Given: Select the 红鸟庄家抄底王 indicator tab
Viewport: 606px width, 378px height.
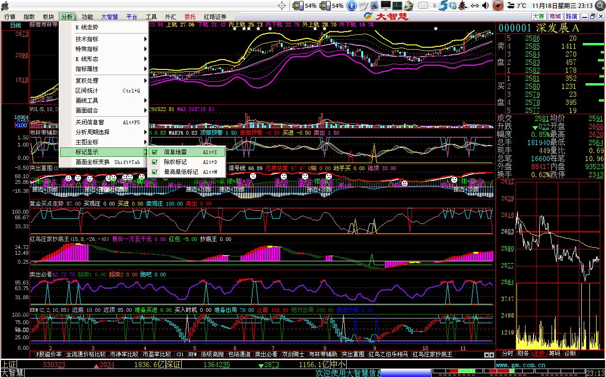Looking at the screenshot, I should (x=432, y=354).
